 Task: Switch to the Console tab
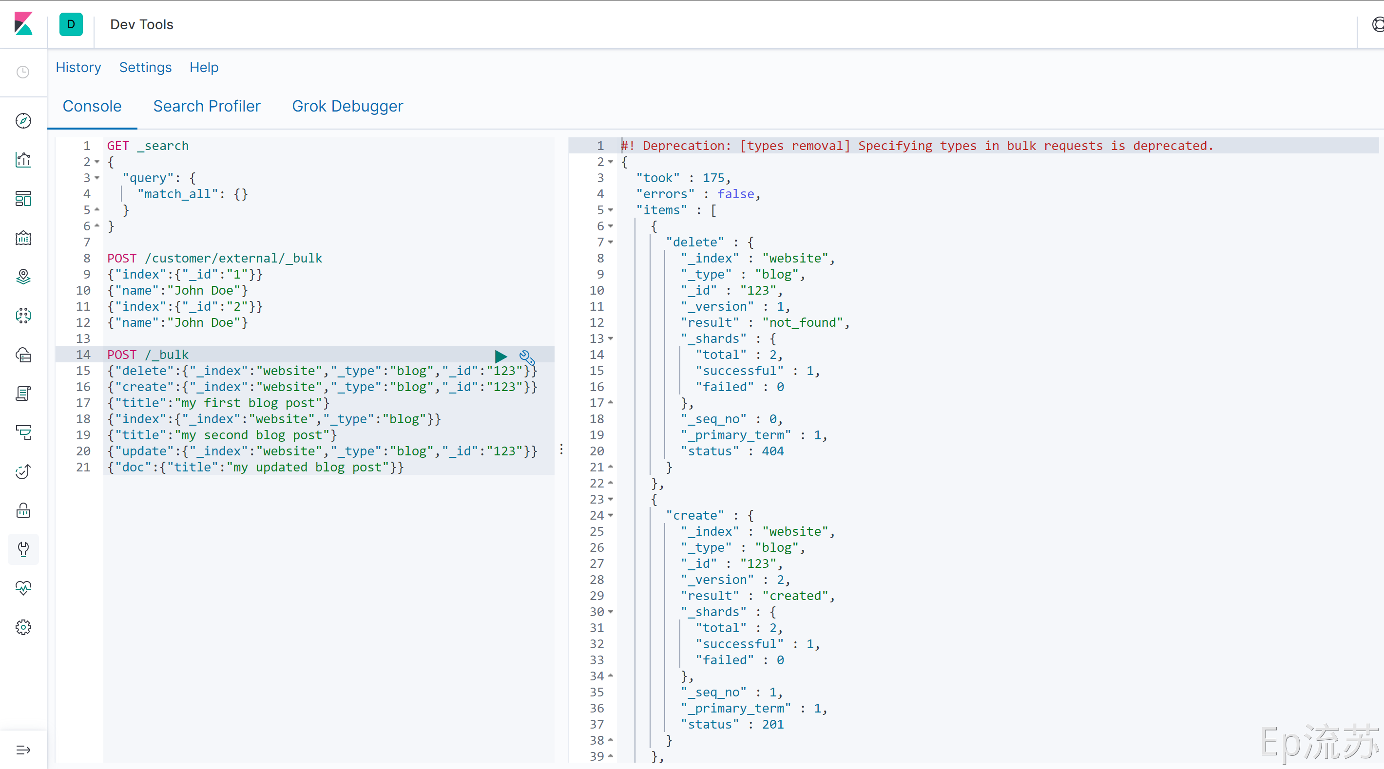pos(92,106)
